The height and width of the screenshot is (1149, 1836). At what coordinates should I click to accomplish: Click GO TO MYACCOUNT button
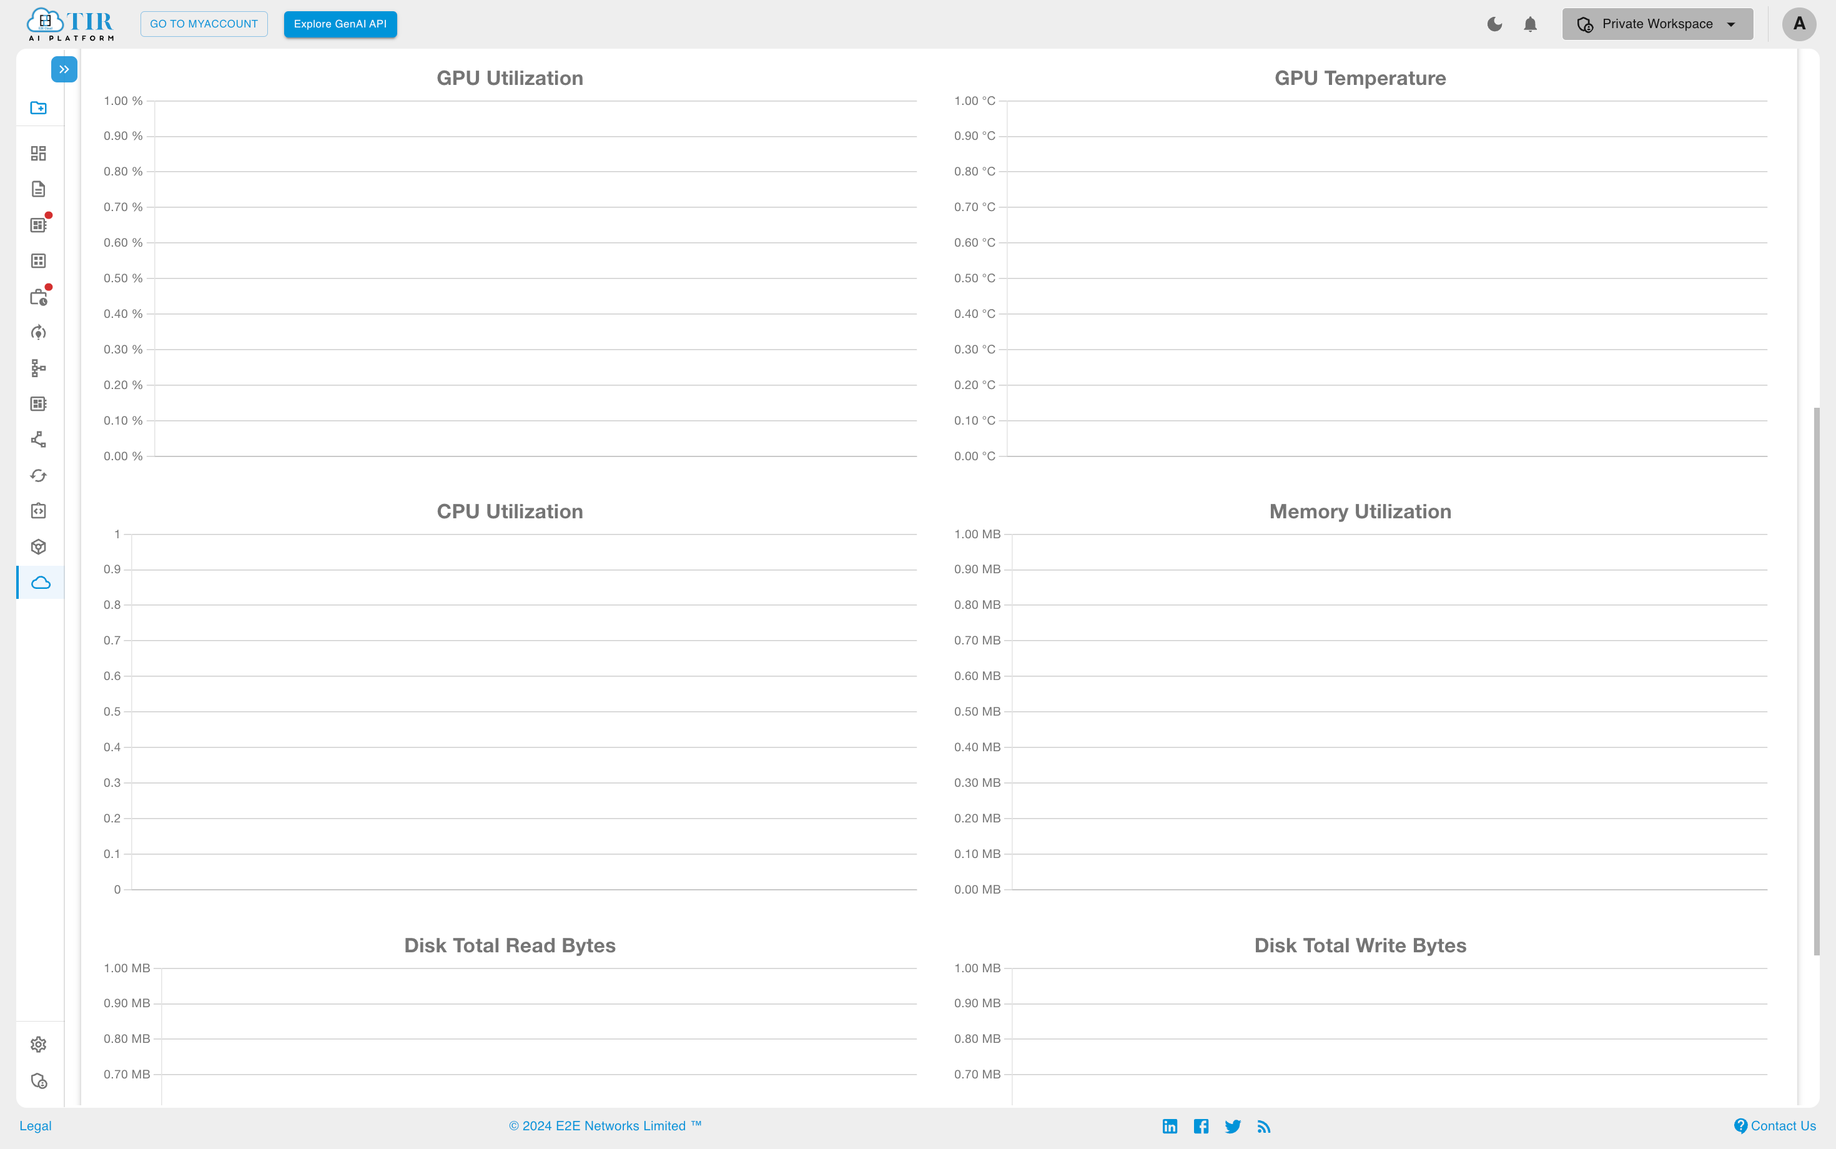204,24
